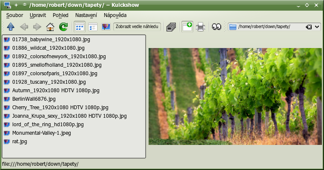Click the image icon beside BerlinWall6876.jpg
Image resolution: width=324 pixels, height=170 pixels.
(x=7, y=99)
